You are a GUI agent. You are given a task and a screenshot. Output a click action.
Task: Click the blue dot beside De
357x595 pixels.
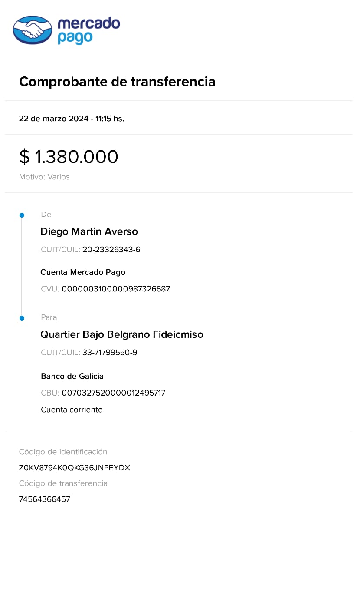tap(22, 215)
